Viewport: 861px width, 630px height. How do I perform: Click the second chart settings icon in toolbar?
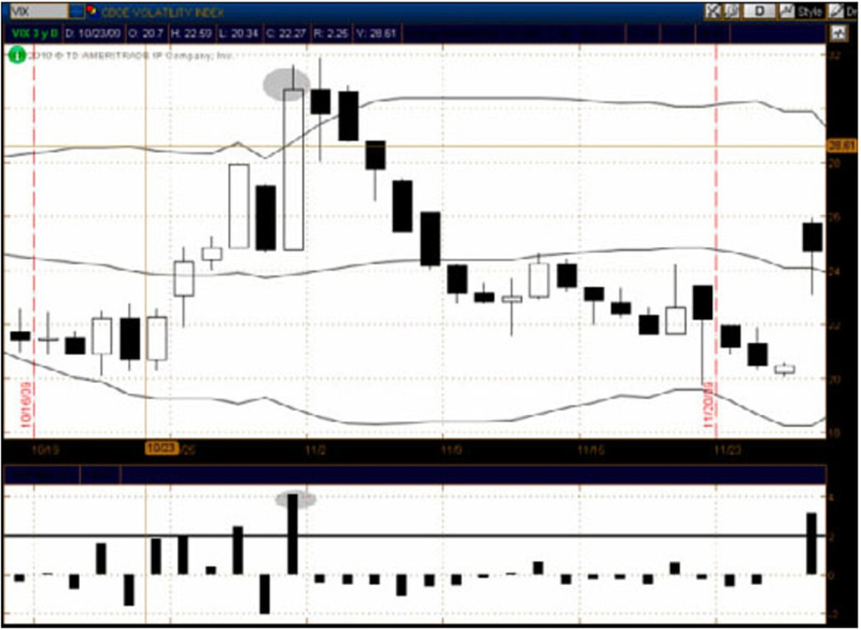point(732,11)
